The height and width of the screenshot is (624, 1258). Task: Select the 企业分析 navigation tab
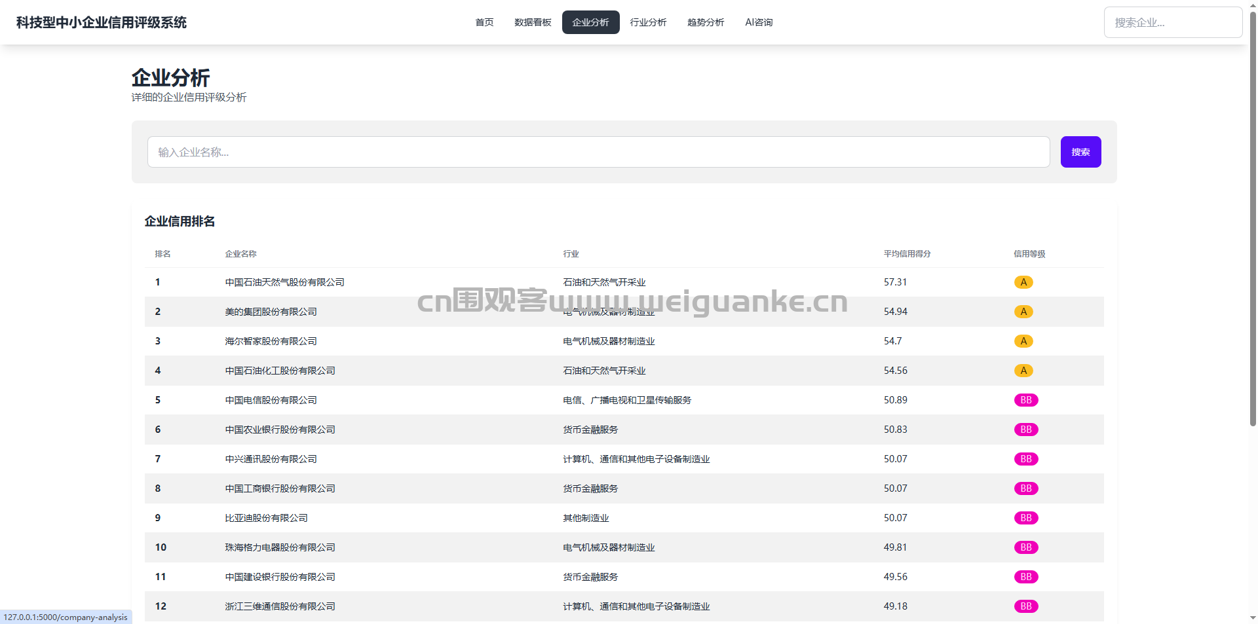tap(590, 22)
